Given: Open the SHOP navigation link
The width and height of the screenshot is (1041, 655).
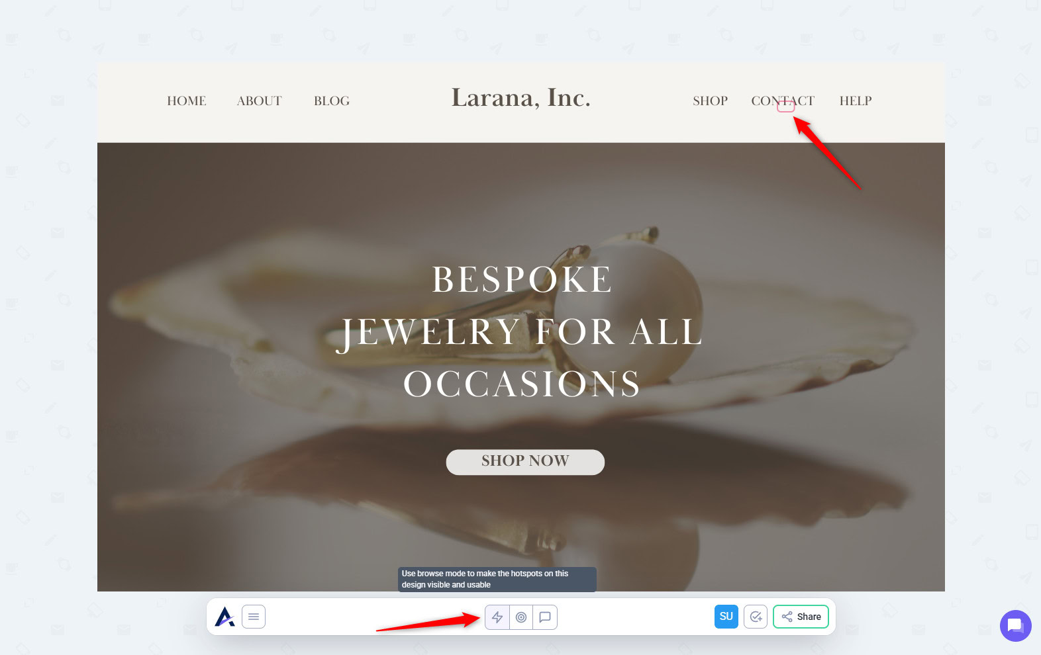Looking at the screenshot, I should point(710,101).
